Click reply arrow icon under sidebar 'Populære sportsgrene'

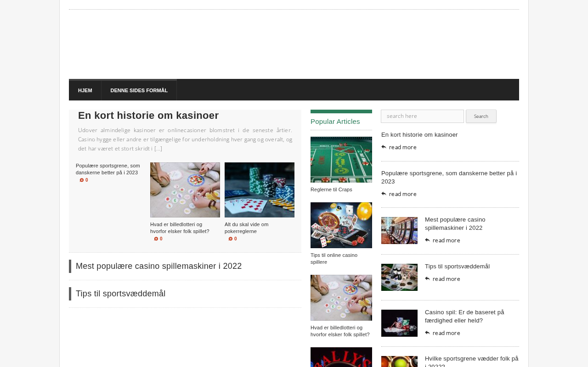(384, 194)
